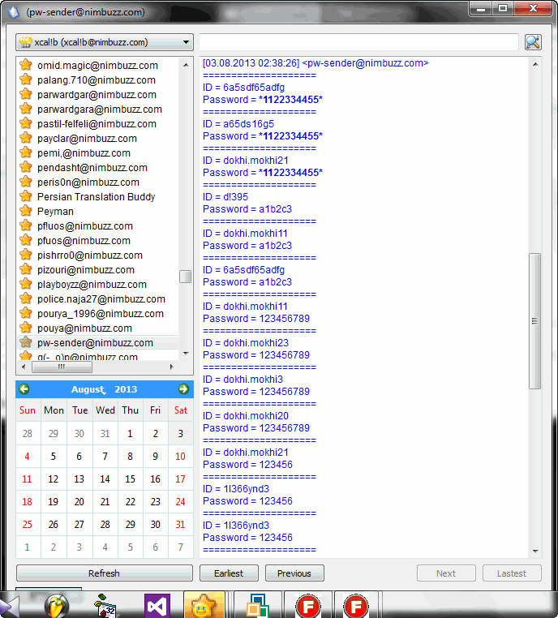The width and height of the screenshot is (558, 618).
Task: Click the Next button
Action: tap(446, 573)
